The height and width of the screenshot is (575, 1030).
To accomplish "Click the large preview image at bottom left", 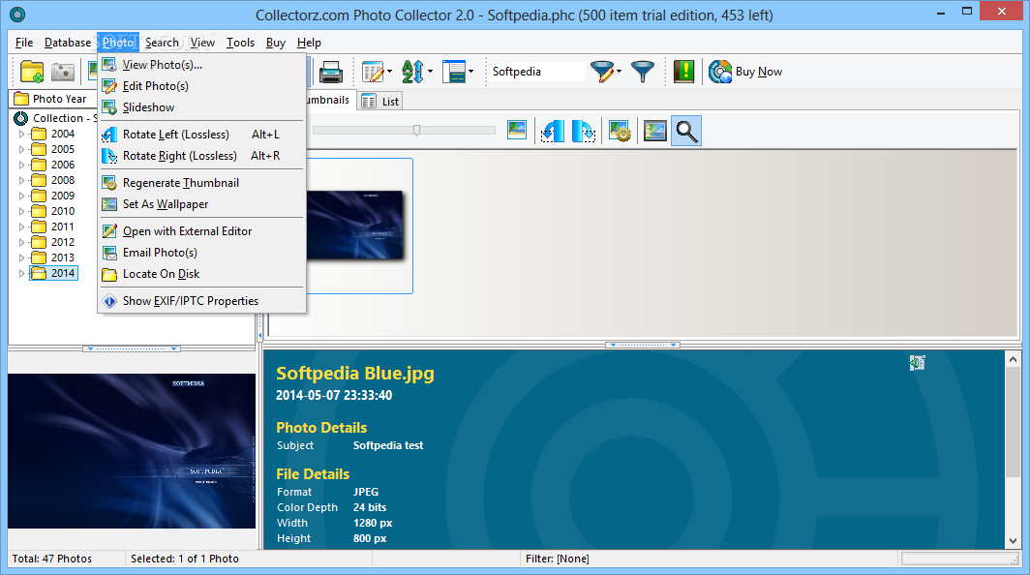I will tap(132, 451).
